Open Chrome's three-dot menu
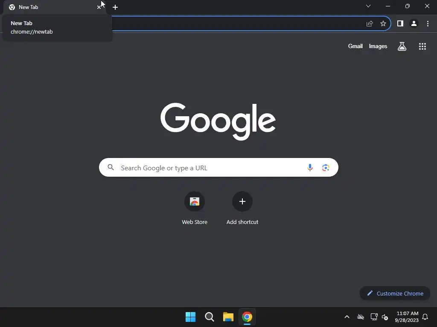The image size is (437, 327). point(428,24)
